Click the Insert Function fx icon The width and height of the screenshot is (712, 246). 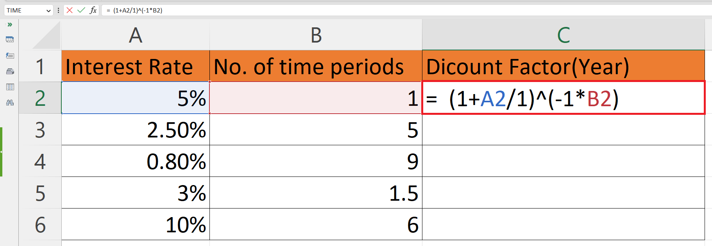(x=93, y=10)
